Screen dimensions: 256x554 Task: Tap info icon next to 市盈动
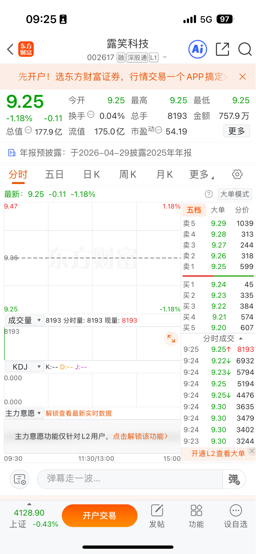(x=159, y=130)
